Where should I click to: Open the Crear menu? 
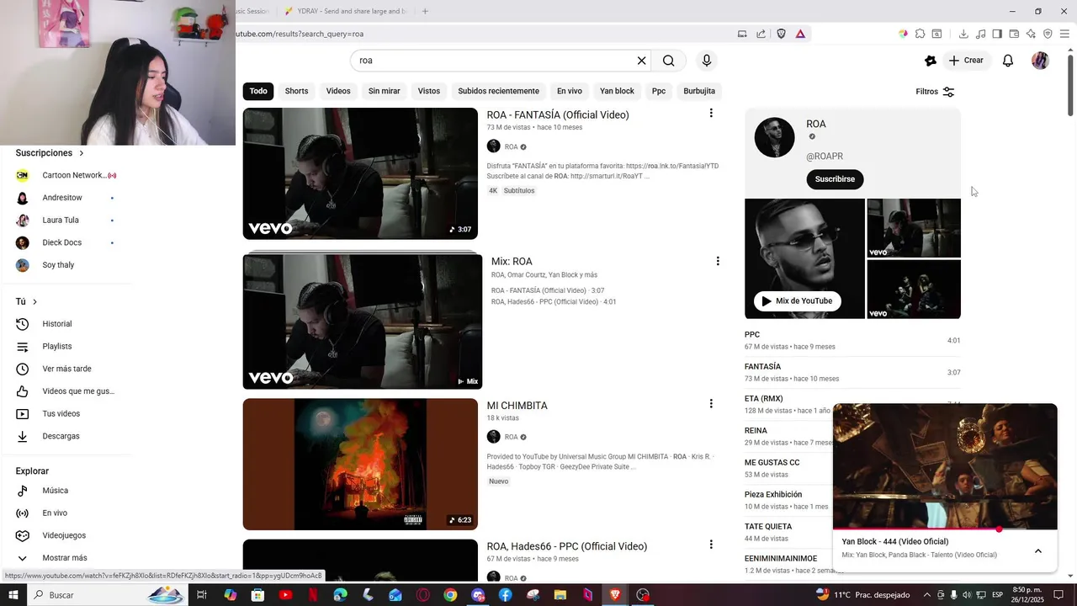pos(966,61)
